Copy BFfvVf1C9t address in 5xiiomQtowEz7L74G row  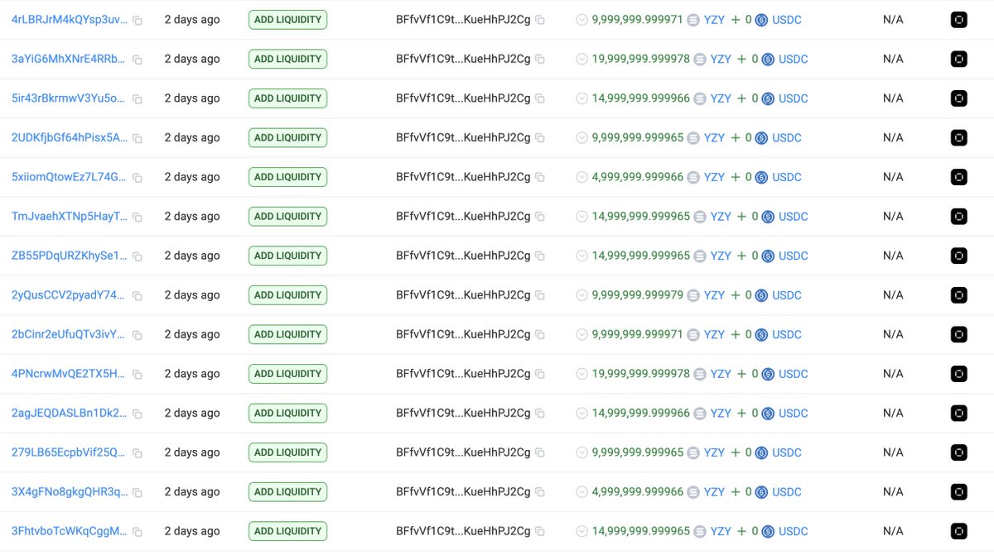540,177
